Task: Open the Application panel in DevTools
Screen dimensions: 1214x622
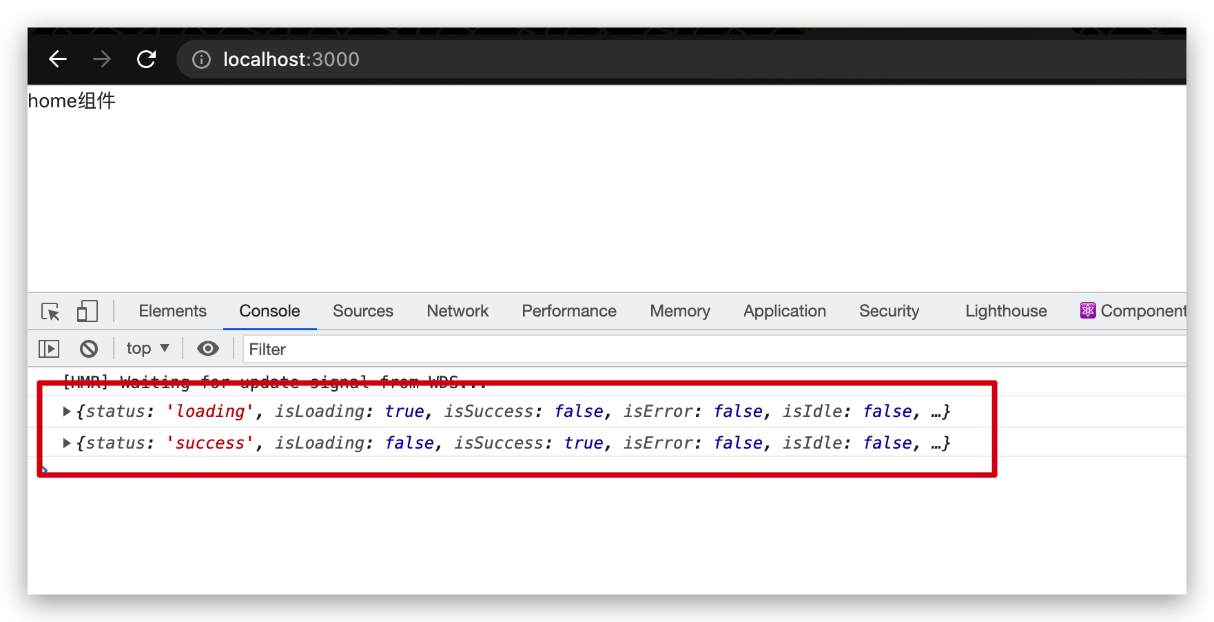Action: pyautogui.click(x=784, y=311)
